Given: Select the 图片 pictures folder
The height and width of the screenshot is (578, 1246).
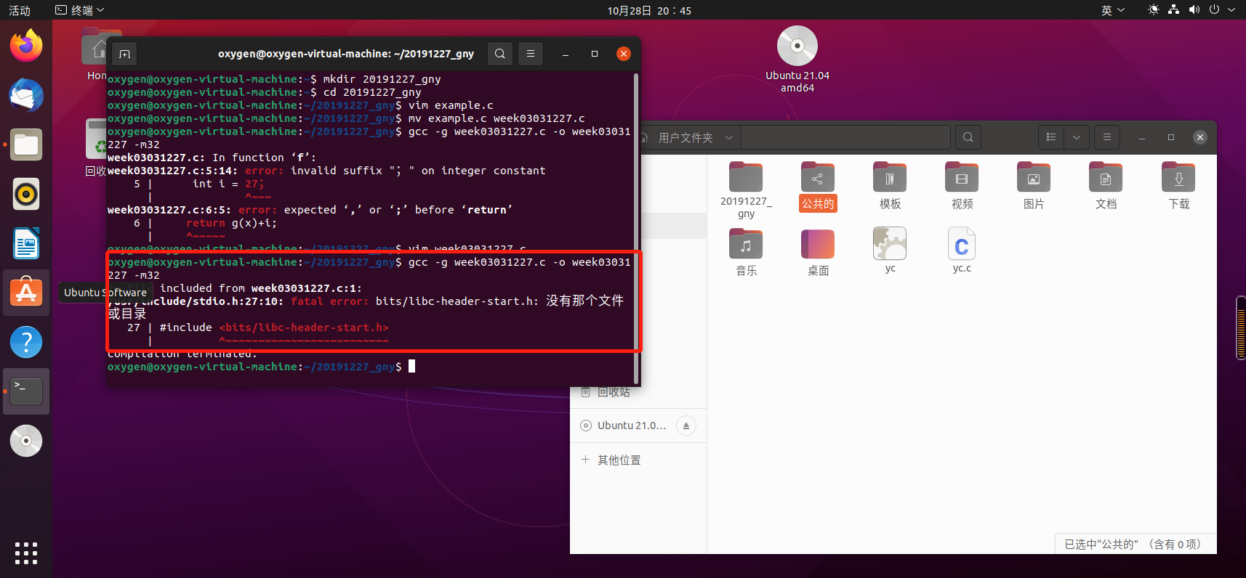Looking at the screenshot, I should (x=1034, y=187).
